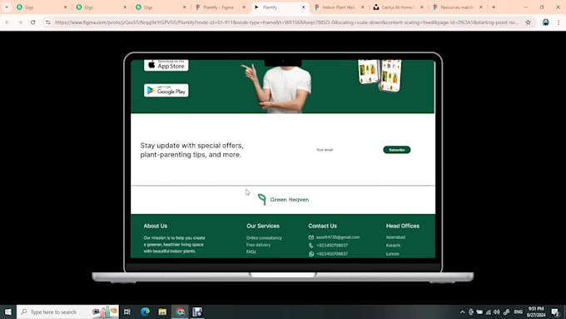The height and width of the screenshot is (319, 566).
Task: Click the battery icon in system tray
Action: pos(479,312)
